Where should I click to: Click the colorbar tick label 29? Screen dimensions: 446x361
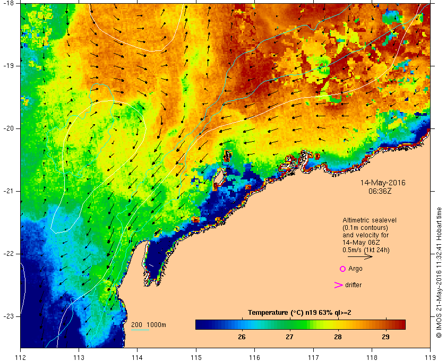click(x=385, y=337)
